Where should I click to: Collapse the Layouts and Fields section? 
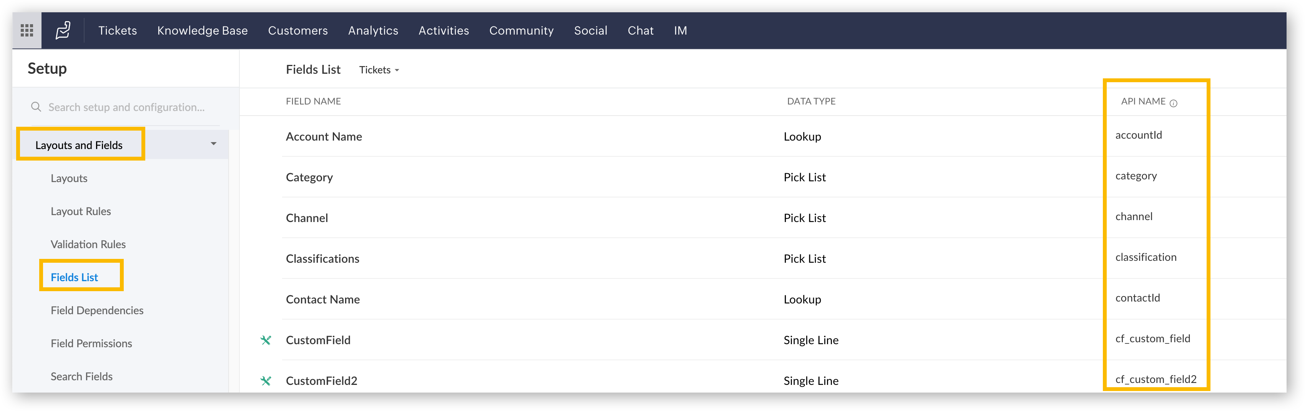point(213,144)
